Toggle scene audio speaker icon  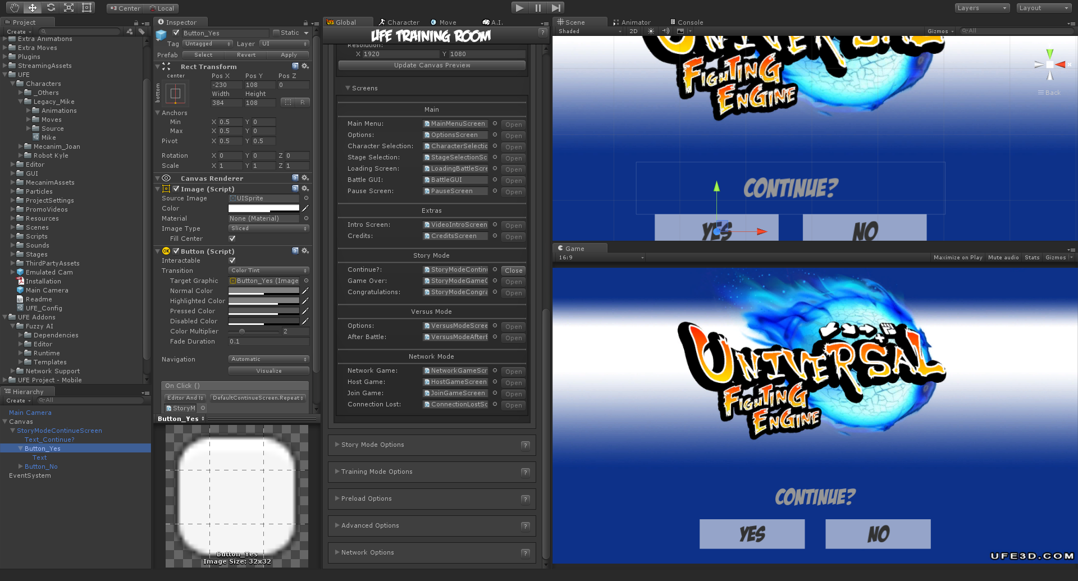pos(665,31)
